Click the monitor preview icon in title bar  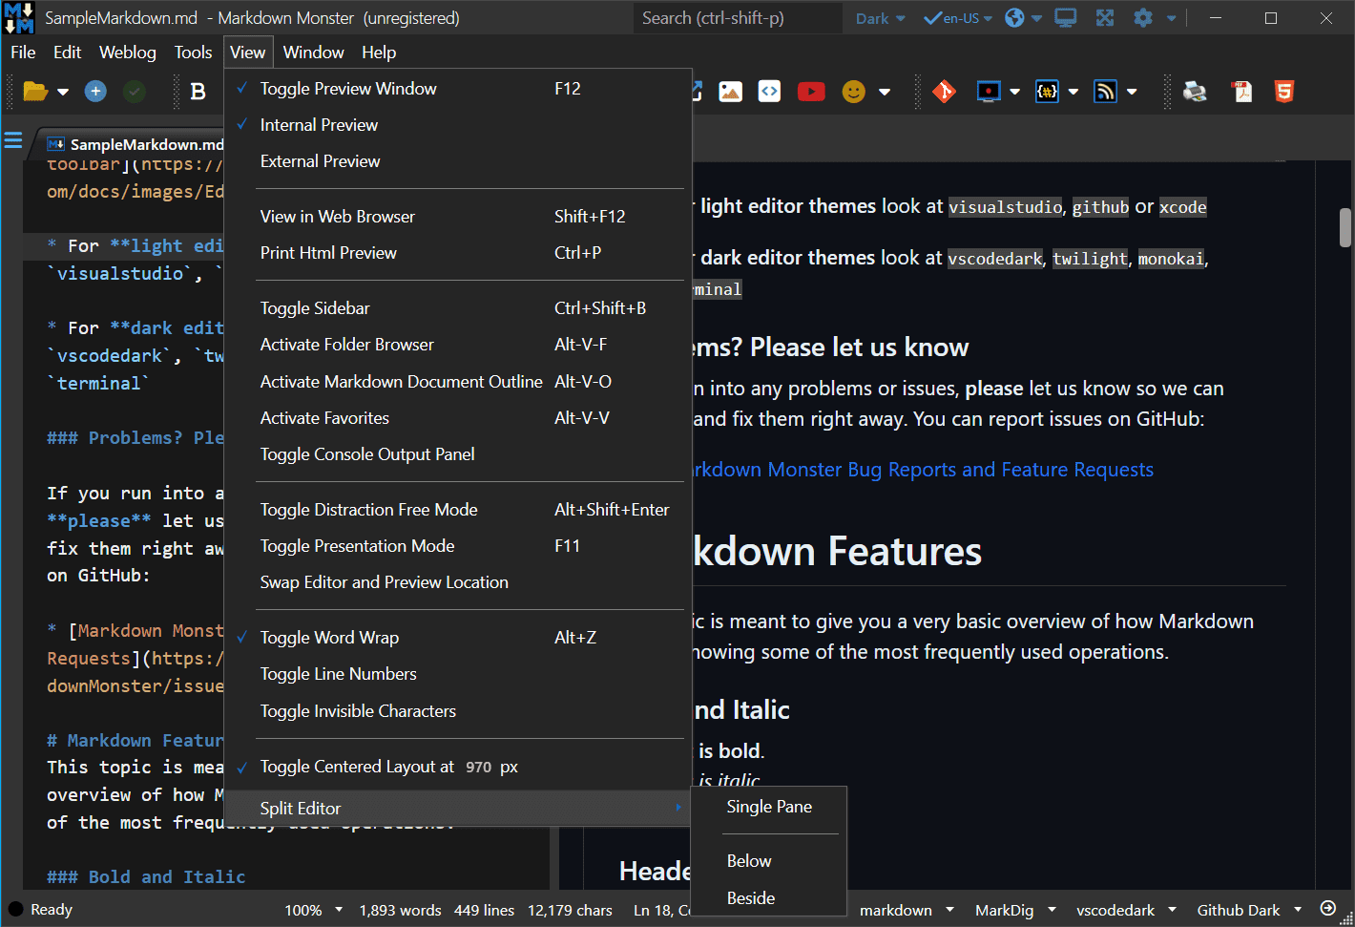pos(1066,18)
